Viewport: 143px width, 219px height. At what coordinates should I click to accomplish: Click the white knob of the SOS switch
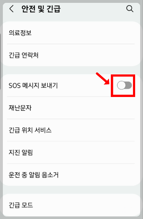coord(121,85)
